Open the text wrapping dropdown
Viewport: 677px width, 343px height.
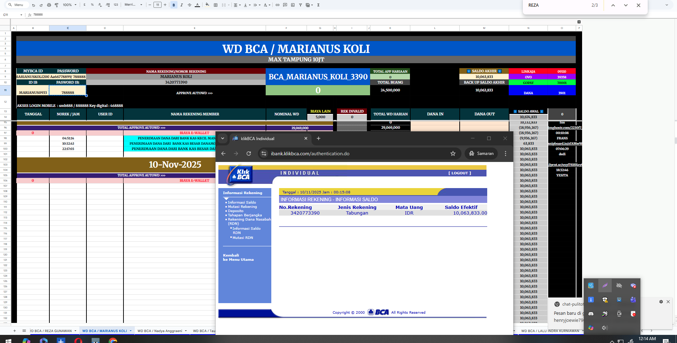click(257, 5)
